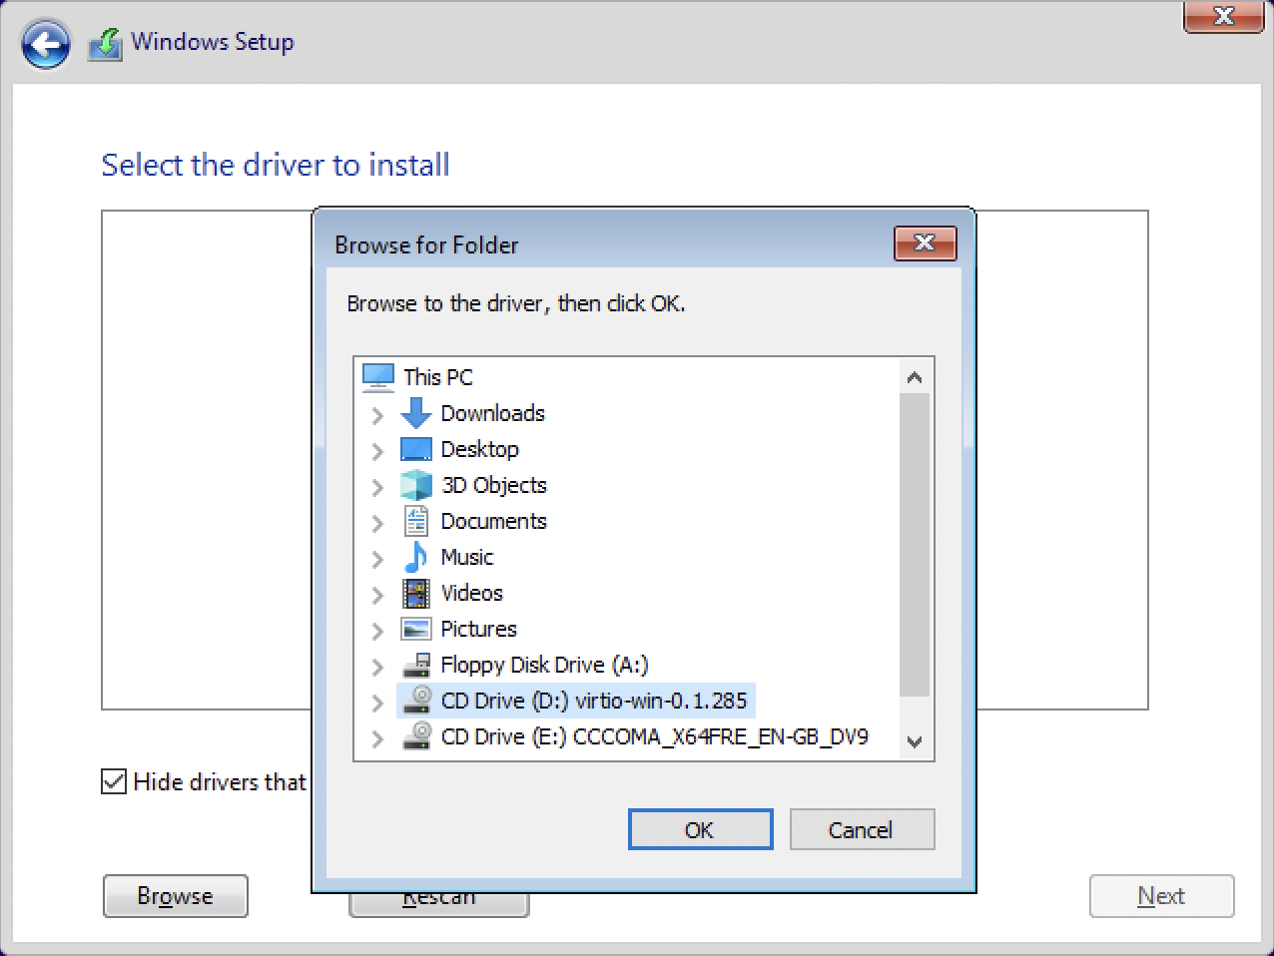Click the folder tree scroll-down arrow
The height and width of the screenshot is (956, 1274).
(x=914, y=741)
